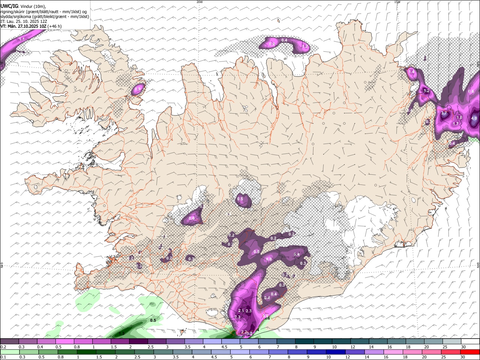Click the red rain swatch starting at 25
The image size is (480, 360).
pyautogui.click(x=451, y=352)
